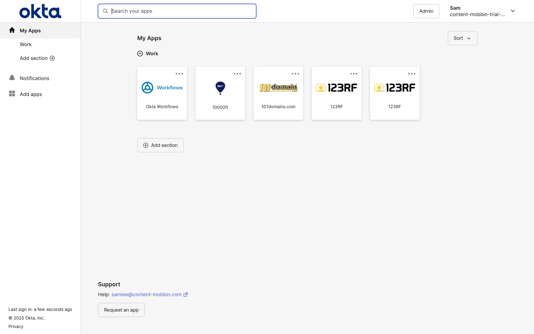Image resolution: width=534 pixels, height=334 pixels.
Task: Select Work in the sidebar
Action: pyautogui.click(x=26, y=44)
